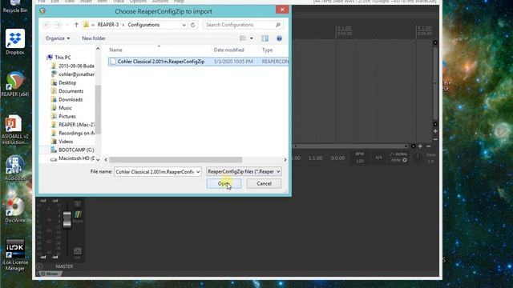Refresh the Configurations folder listing
513x288 pixels.
tap(192, 25)
